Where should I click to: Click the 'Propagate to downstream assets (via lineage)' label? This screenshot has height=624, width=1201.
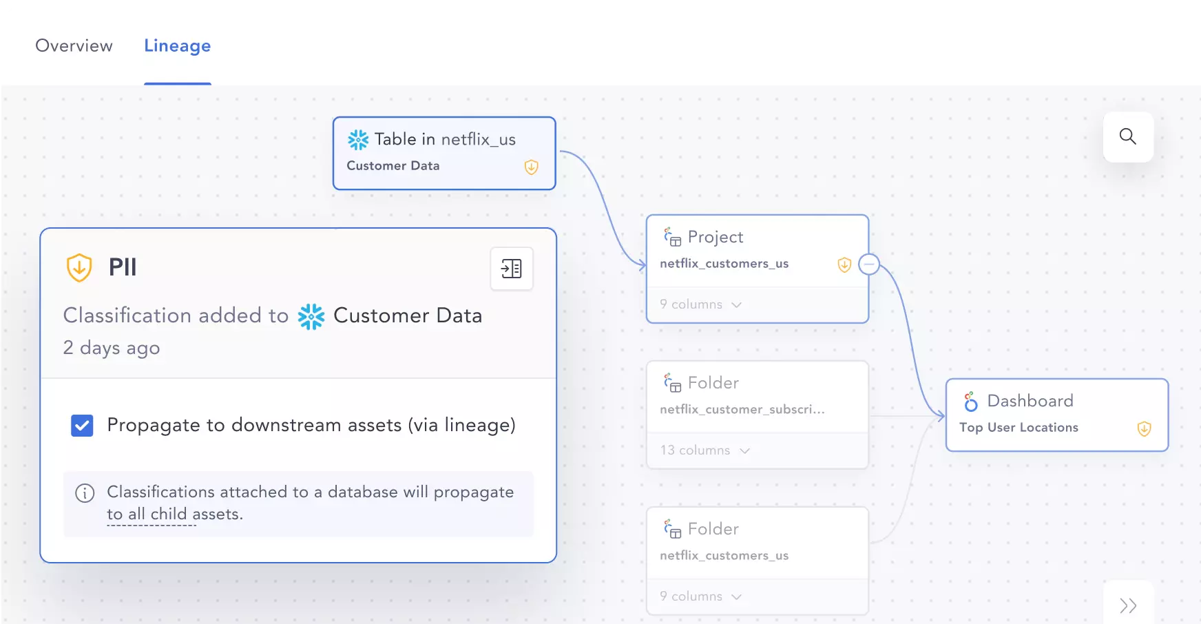pyautogui.click(x=311, y=426)
